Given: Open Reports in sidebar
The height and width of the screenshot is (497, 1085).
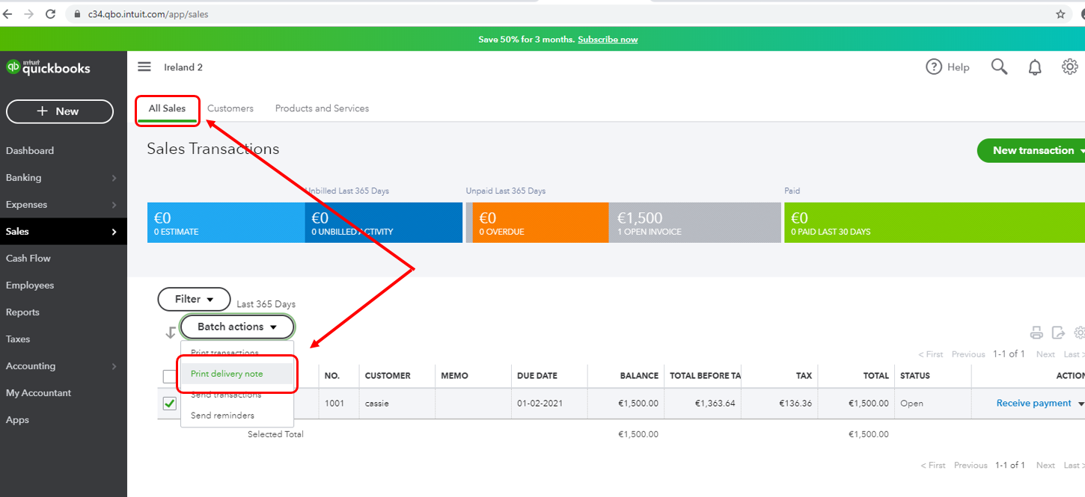Looking at the screenshot, I should [22, 312].
